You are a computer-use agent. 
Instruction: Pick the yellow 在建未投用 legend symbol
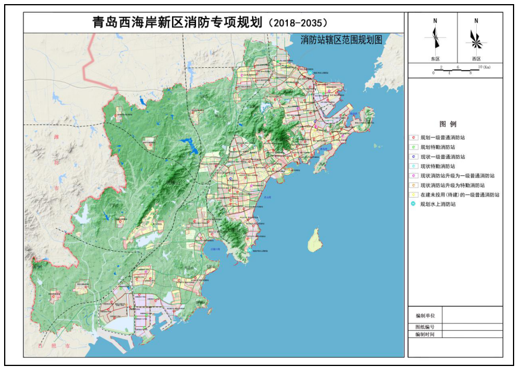point(414,195)
